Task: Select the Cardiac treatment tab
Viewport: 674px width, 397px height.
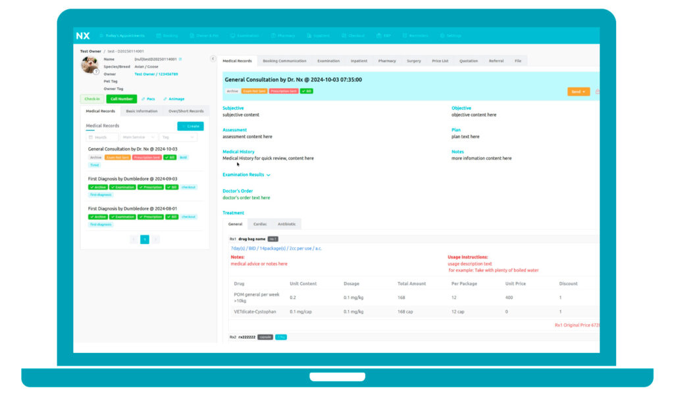Action: 260,224
